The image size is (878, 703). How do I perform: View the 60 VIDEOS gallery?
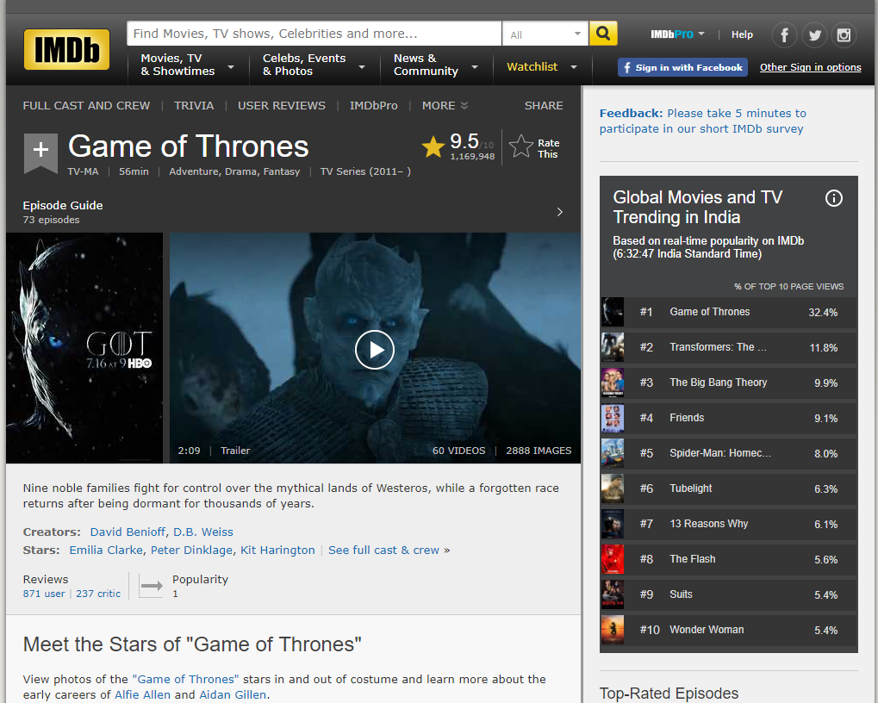point(458,451)
